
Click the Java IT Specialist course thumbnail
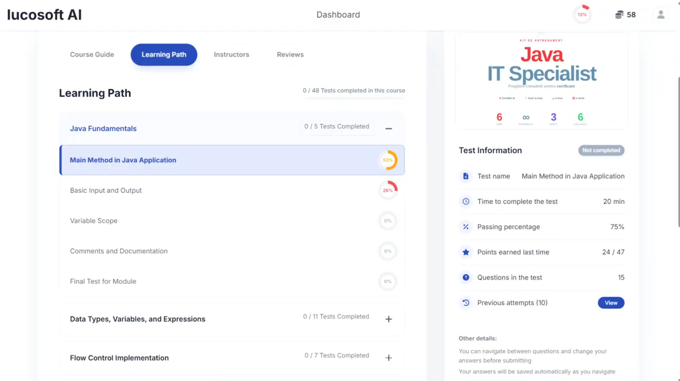(x=542, y=80)
